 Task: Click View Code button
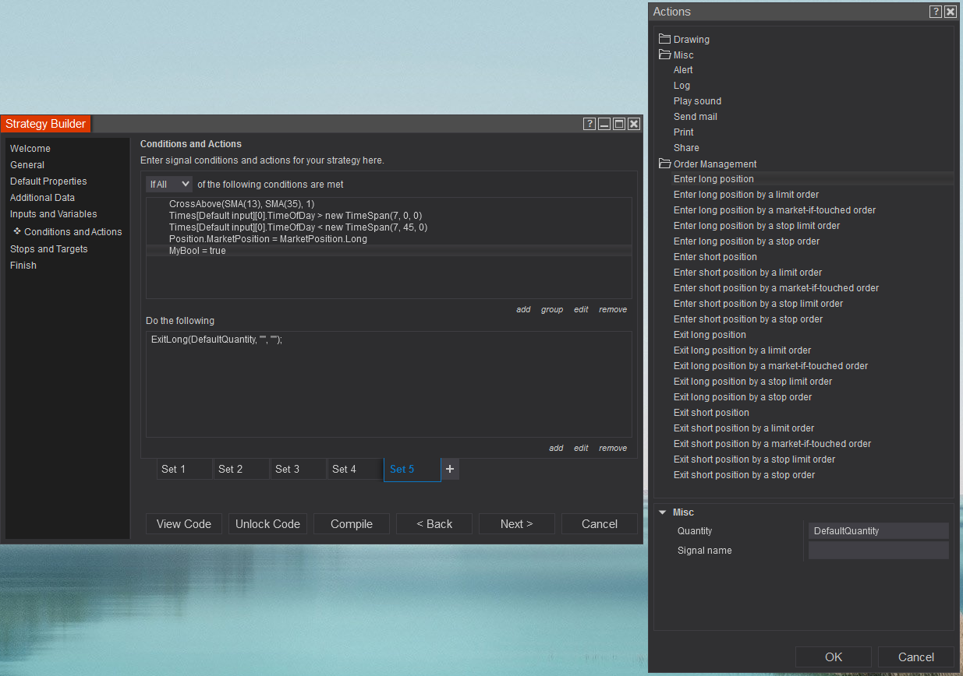tap(184, 524)
